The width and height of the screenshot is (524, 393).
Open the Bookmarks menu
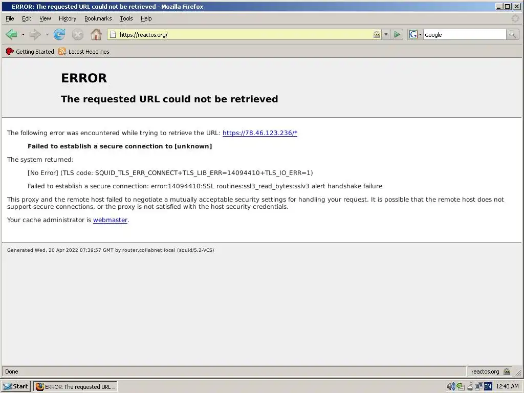click(x=98, y=18)
